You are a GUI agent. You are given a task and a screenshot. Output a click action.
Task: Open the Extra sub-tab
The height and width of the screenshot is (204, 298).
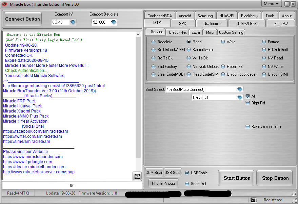[196, 32]
